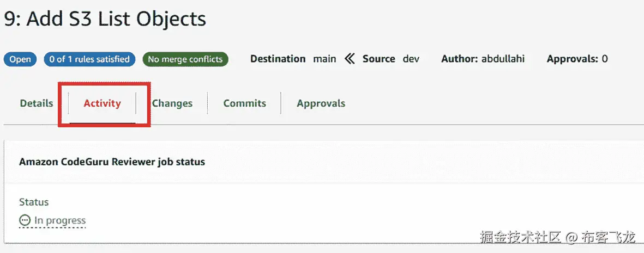Screen dimensions: 644x253
Task: Click the Destination label
Action: click(278, 59)
